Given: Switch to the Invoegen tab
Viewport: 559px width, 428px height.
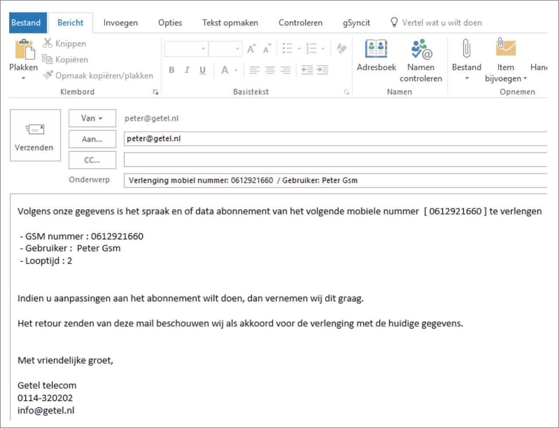Looking at the screenshot, I should (x=121, y=23).
